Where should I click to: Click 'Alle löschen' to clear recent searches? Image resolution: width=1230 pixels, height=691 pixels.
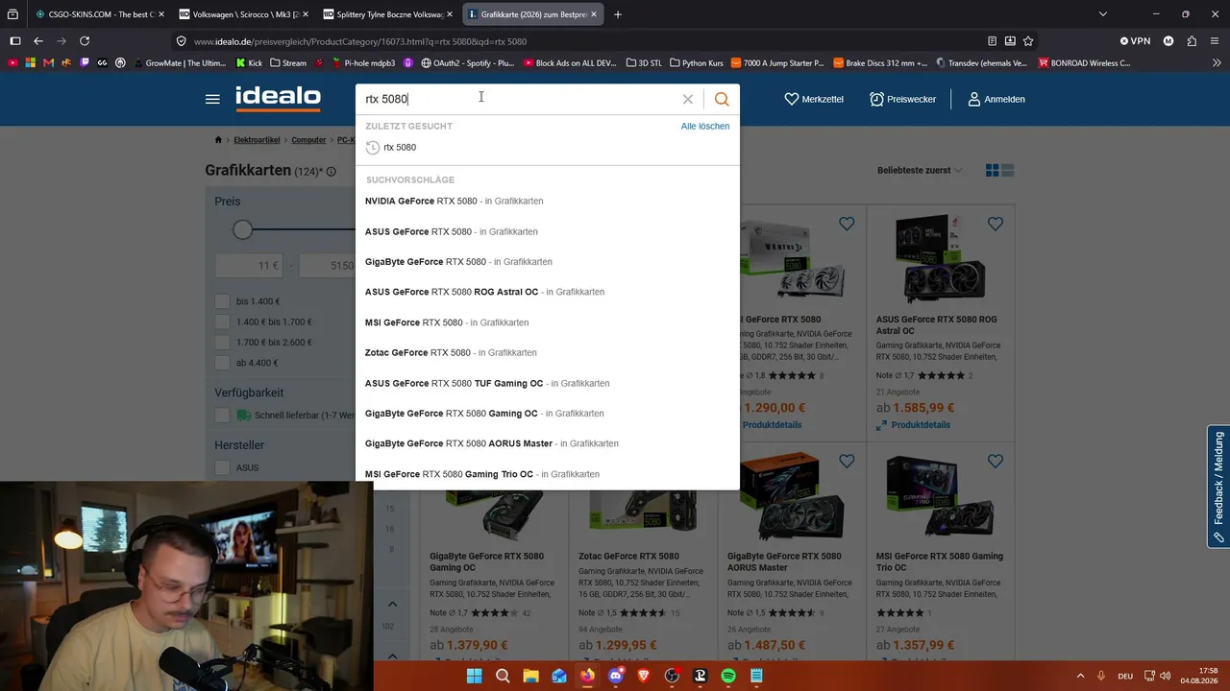[x=705, y=126]
